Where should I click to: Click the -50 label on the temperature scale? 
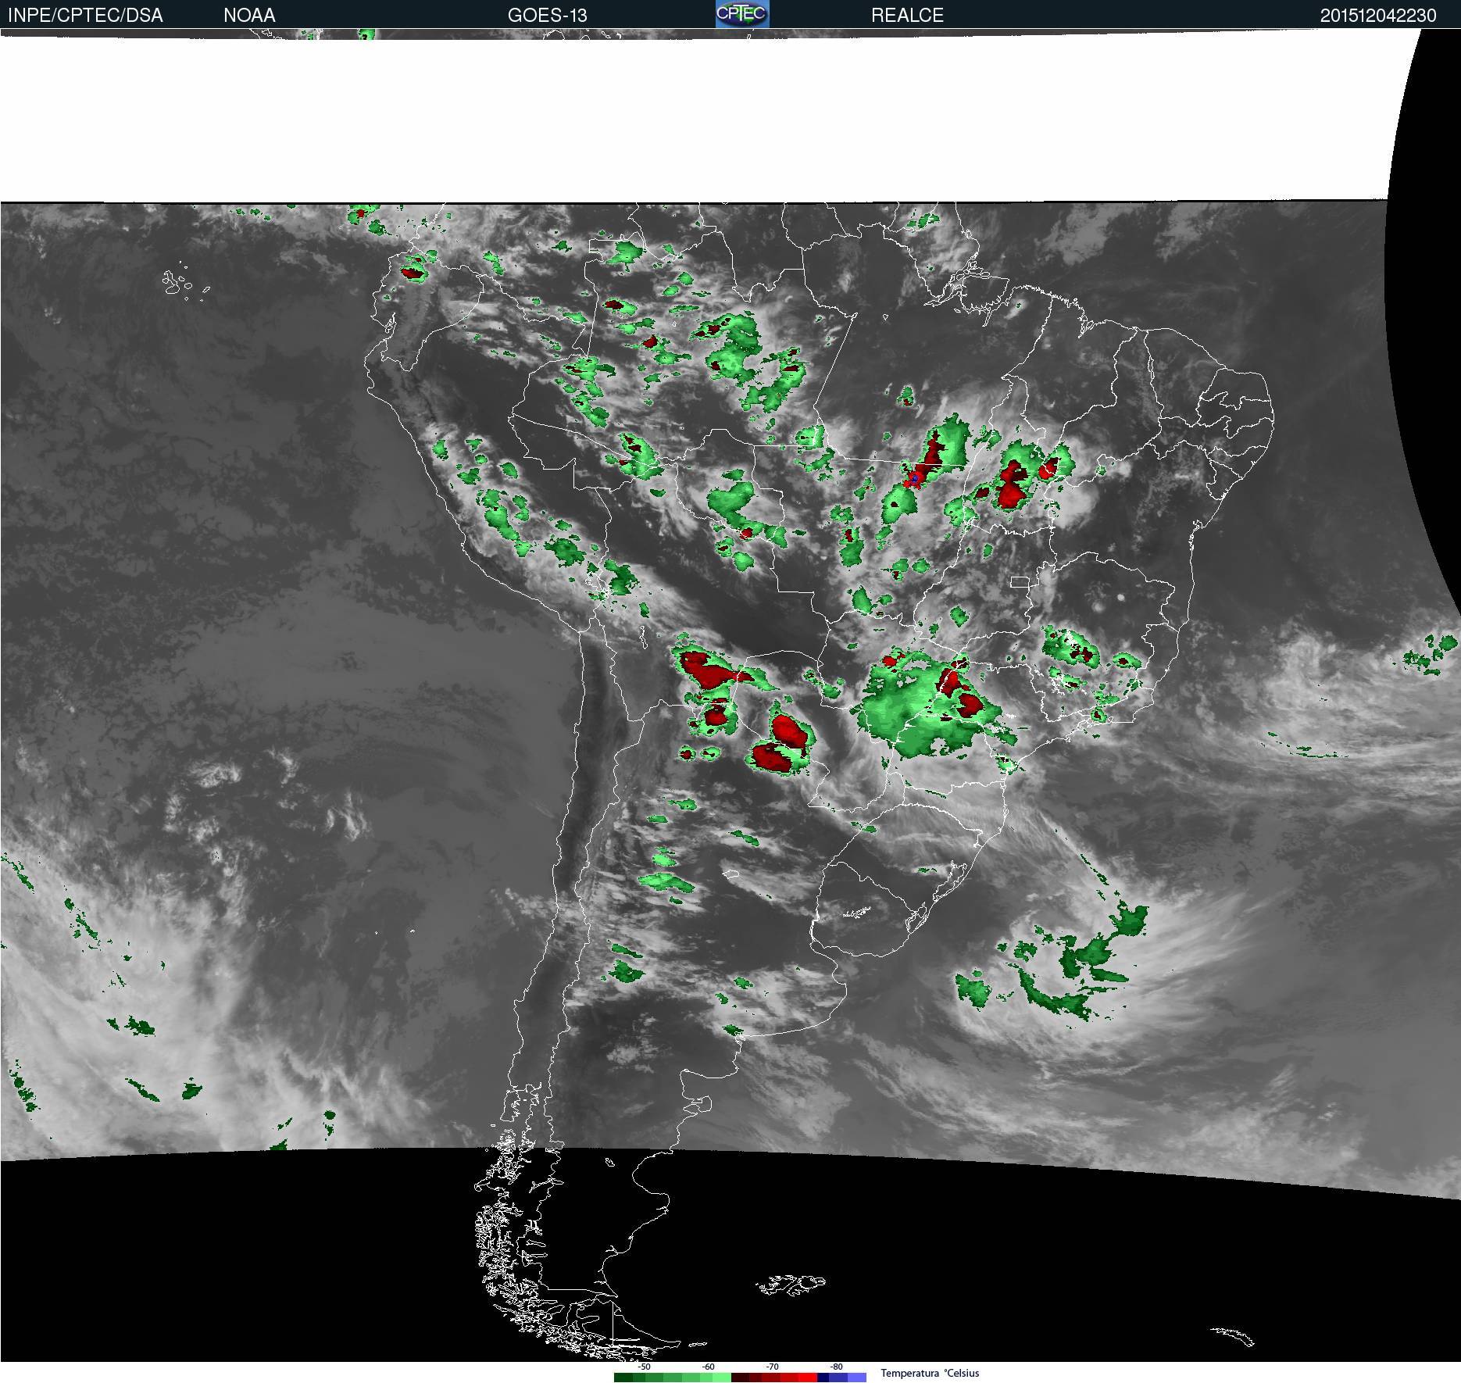coord(644,1367)
